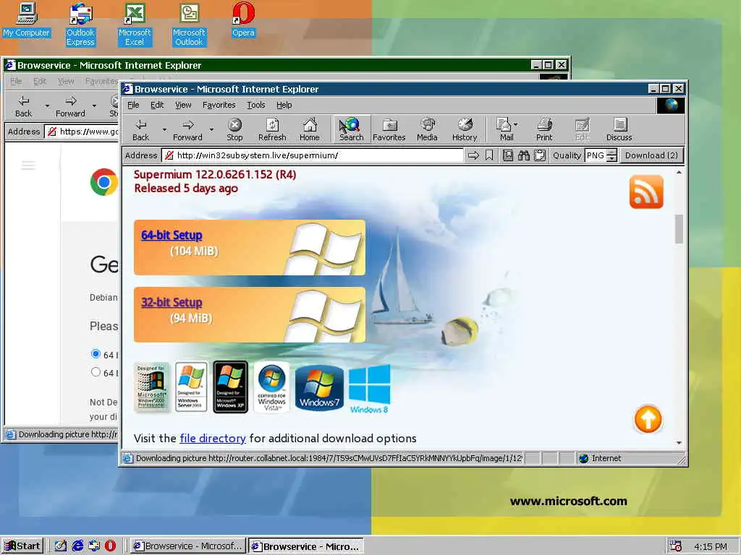Launch Internet Explorer from quick launch
Screen dimensions: 741x555
point(77,546)
